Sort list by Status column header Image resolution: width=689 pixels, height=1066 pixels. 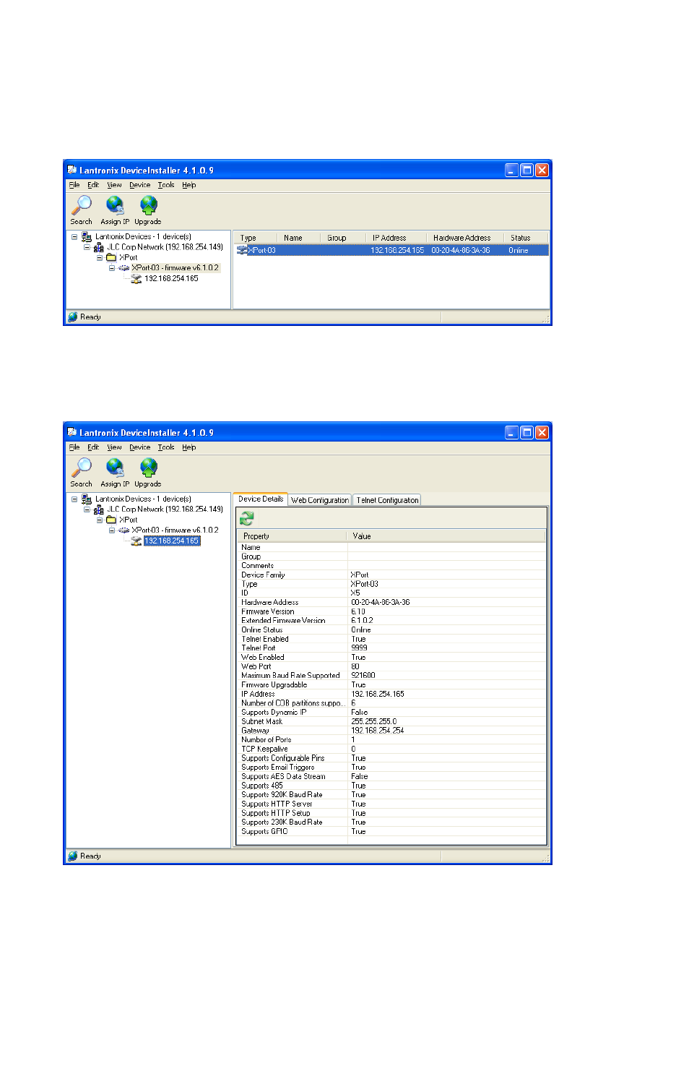pos(526,238)
